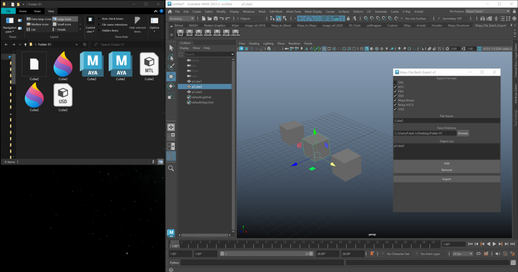Screen dimensions: 518x272
Task: Expand the Explorer address bar history dropdown
Action: pyautogui.click(x=77, y=45)
